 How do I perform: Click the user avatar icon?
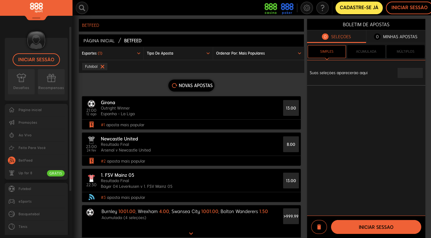[x=36, y=40]
